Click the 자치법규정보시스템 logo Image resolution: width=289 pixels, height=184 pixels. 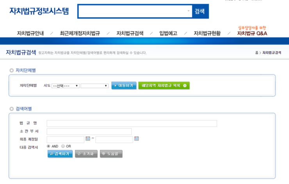(x=39, y=11)
